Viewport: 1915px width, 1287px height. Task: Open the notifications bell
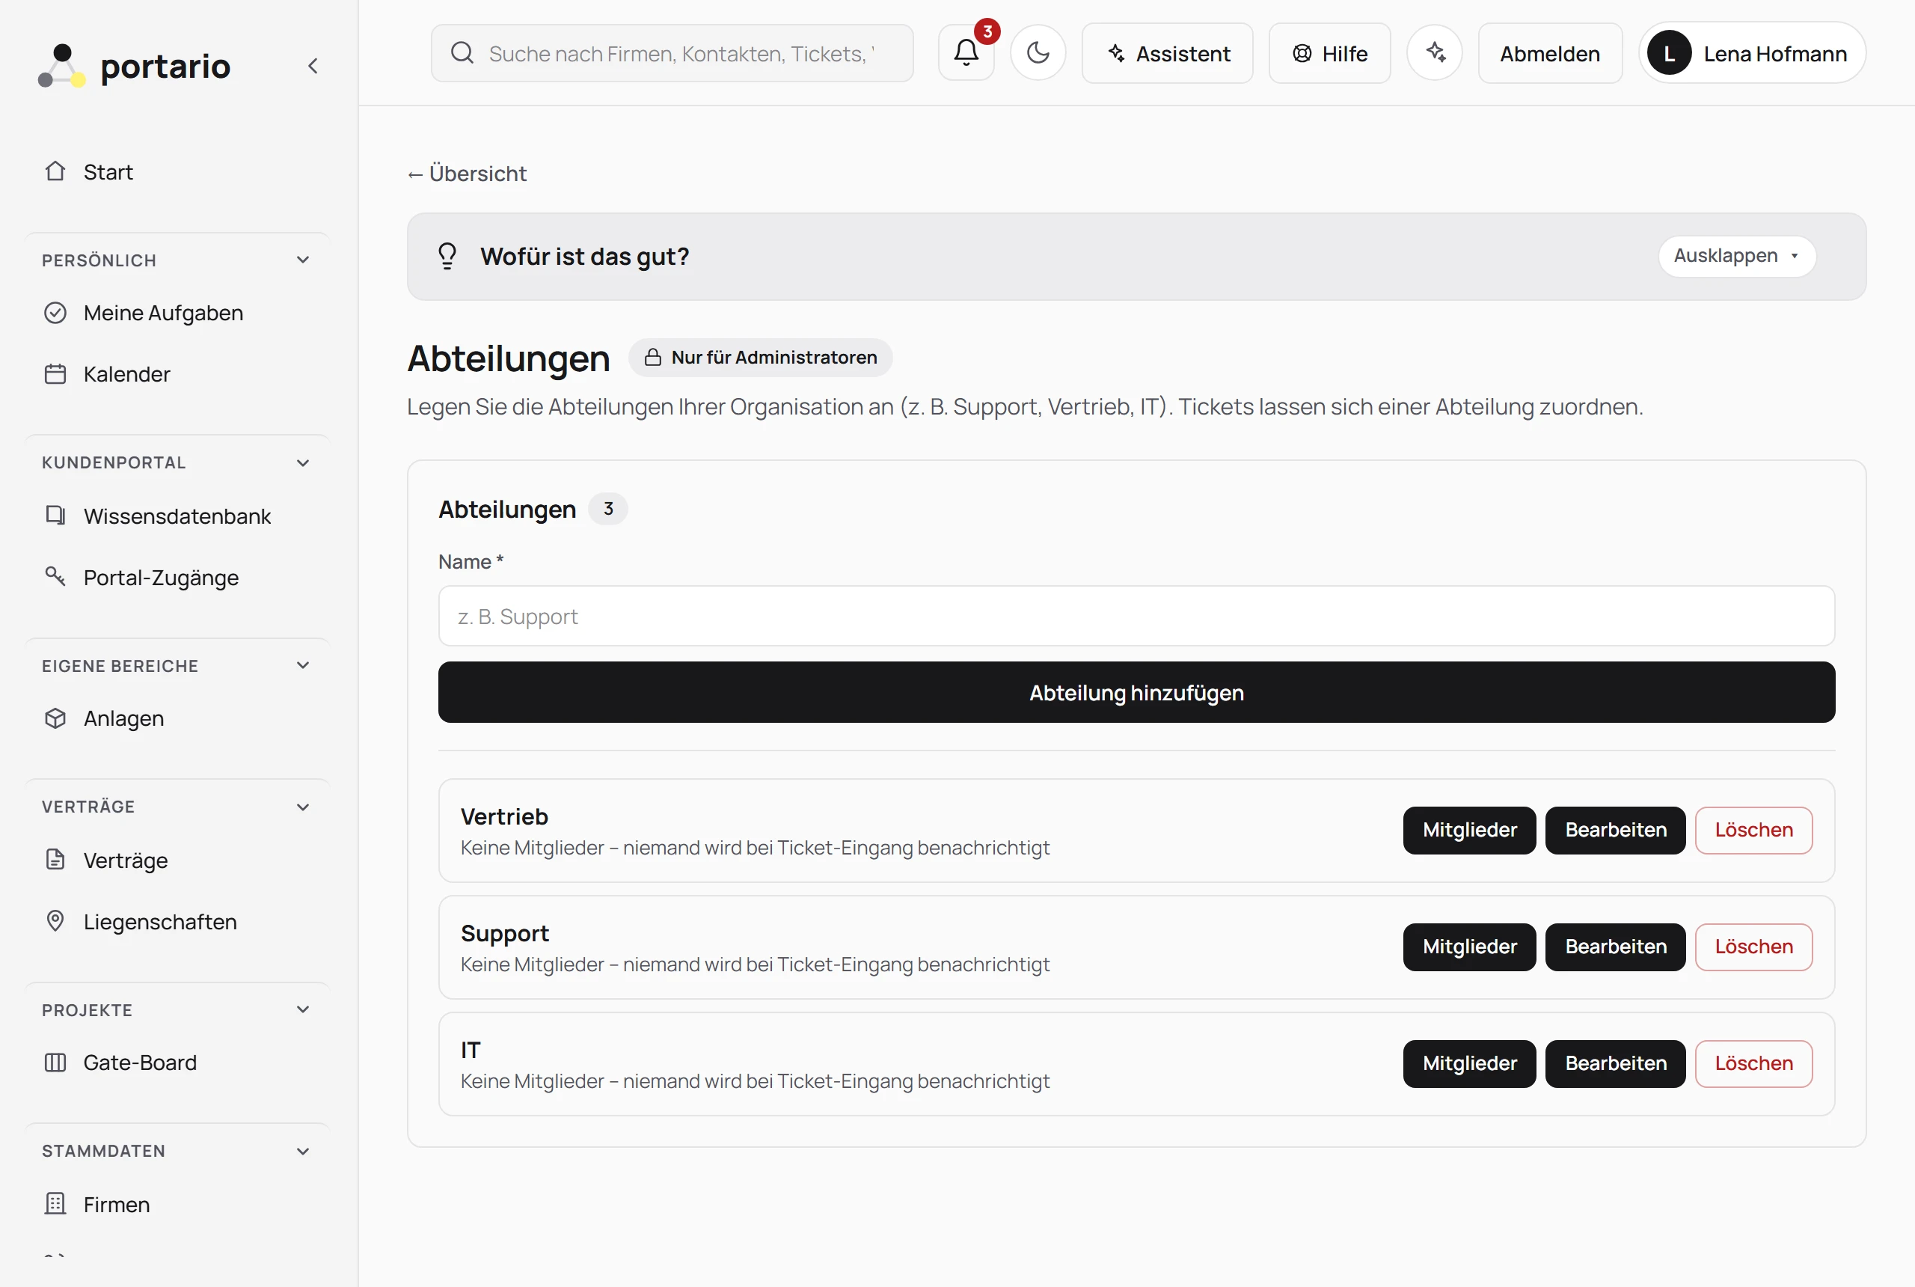pyautogui.click(x=966, y=52)
